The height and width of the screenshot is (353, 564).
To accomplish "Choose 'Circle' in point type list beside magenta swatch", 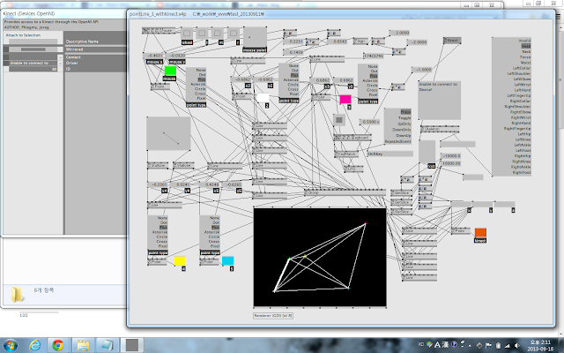I will pos(372,86).
